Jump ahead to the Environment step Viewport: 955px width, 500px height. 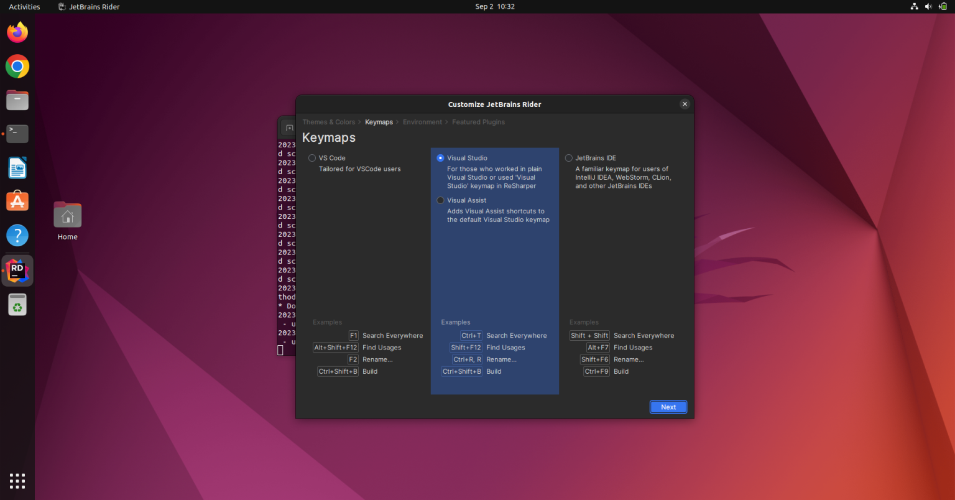422,122
